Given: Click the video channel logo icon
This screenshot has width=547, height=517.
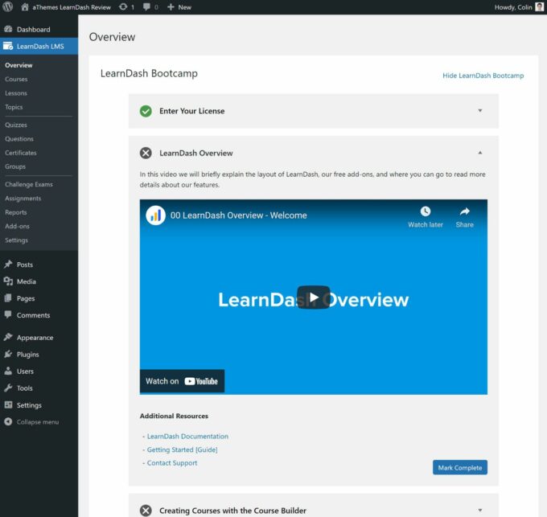Looking at the screenshot, I should click(x=155, y=215).
